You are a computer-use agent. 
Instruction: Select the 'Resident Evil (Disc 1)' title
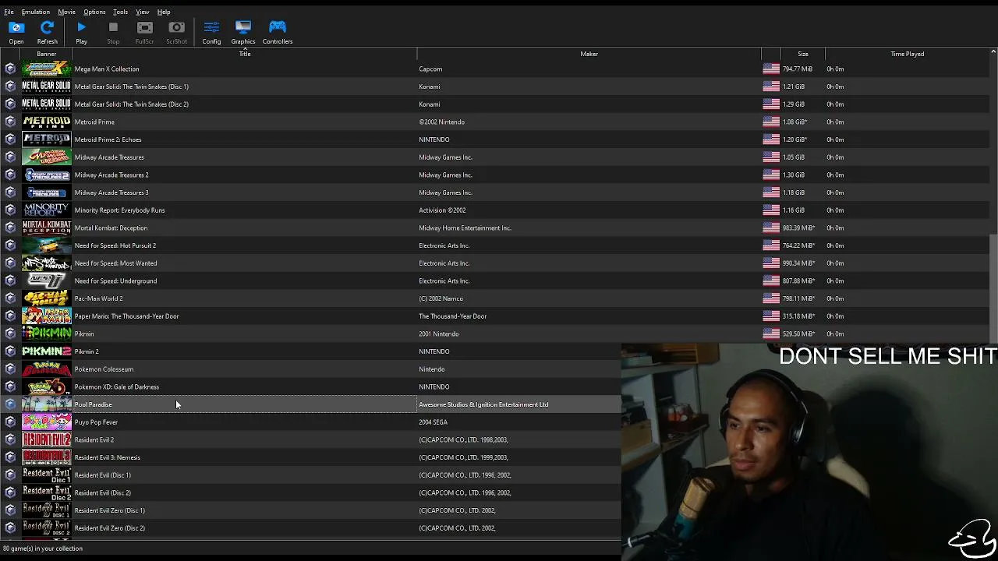point(103,475)
